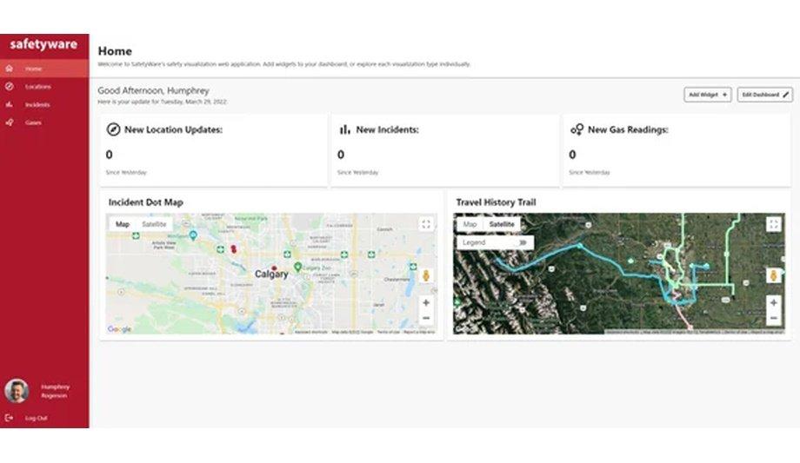800x463 pixels.
Task: Click Humphrey's profile avatar
Action: tap(17, 391)
